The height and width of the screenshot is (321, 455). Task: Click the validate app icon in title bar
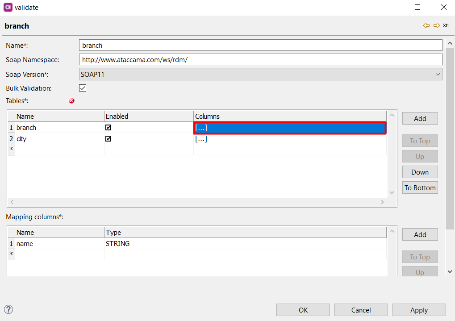pyautogui.click(x=8, y=7)
